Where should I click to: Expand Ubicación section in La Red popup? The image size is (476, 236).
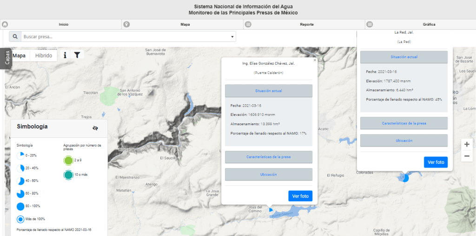pyautogui.click(x=403, y=140)
